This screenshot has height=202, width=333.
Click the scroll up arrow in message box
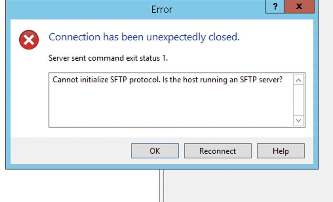298,80
